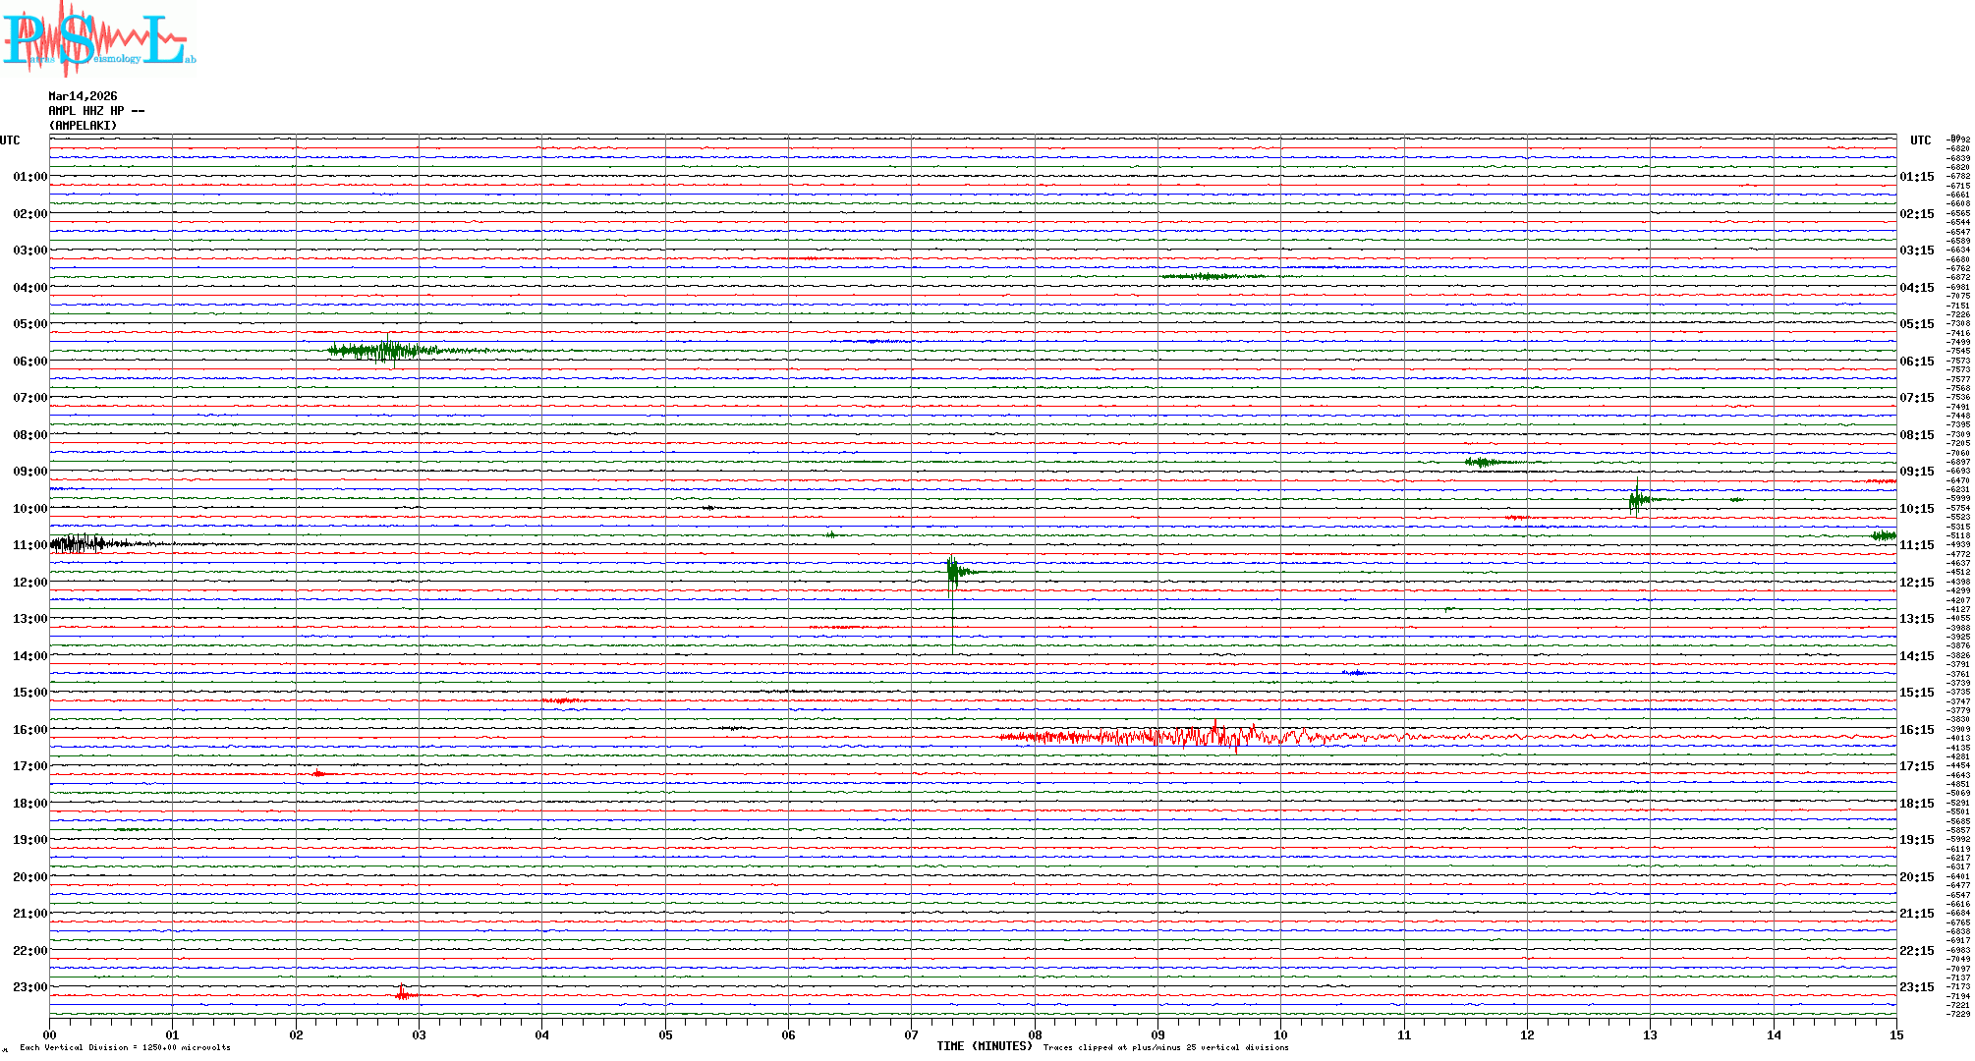Click the TIME (MINUTES) axis title
1975x1061 pixels.
pyautogui.click(x=985, y=1046)
